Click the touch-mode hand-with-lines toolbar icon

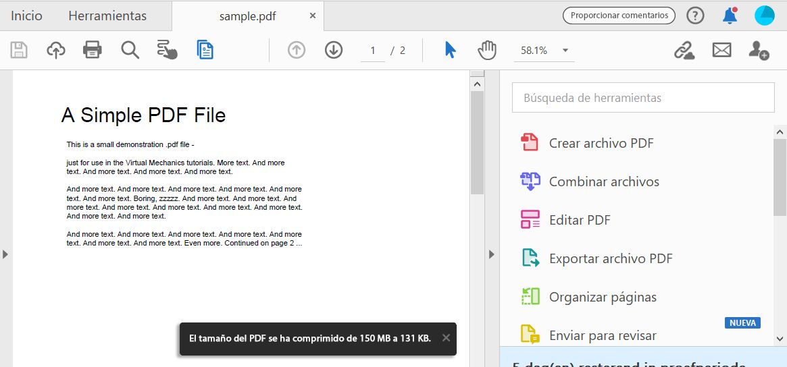pos(167,50)
